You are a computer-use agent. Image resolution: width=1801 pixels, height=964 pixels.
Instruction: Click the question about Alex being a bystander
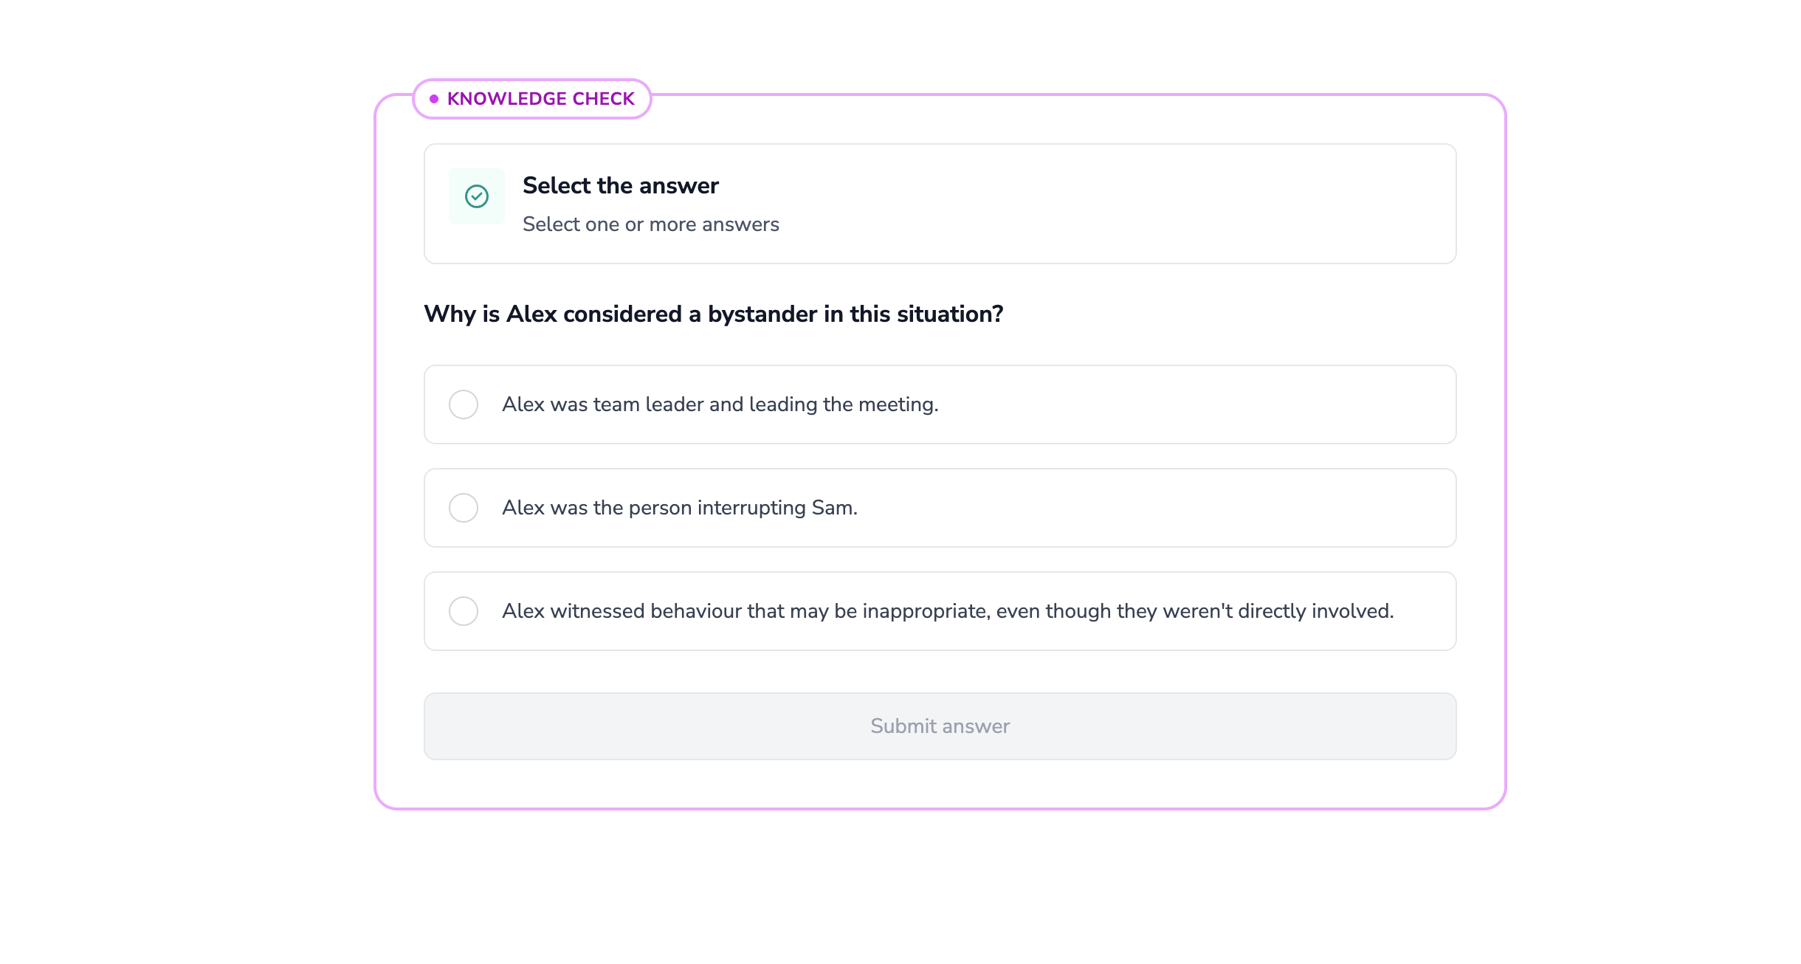[714, 314]
